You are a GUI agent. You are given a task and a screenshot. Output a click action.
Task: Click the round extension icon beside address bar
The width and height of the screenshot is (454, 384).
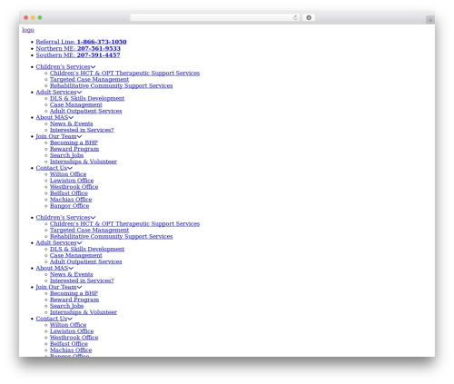[309, 17]
